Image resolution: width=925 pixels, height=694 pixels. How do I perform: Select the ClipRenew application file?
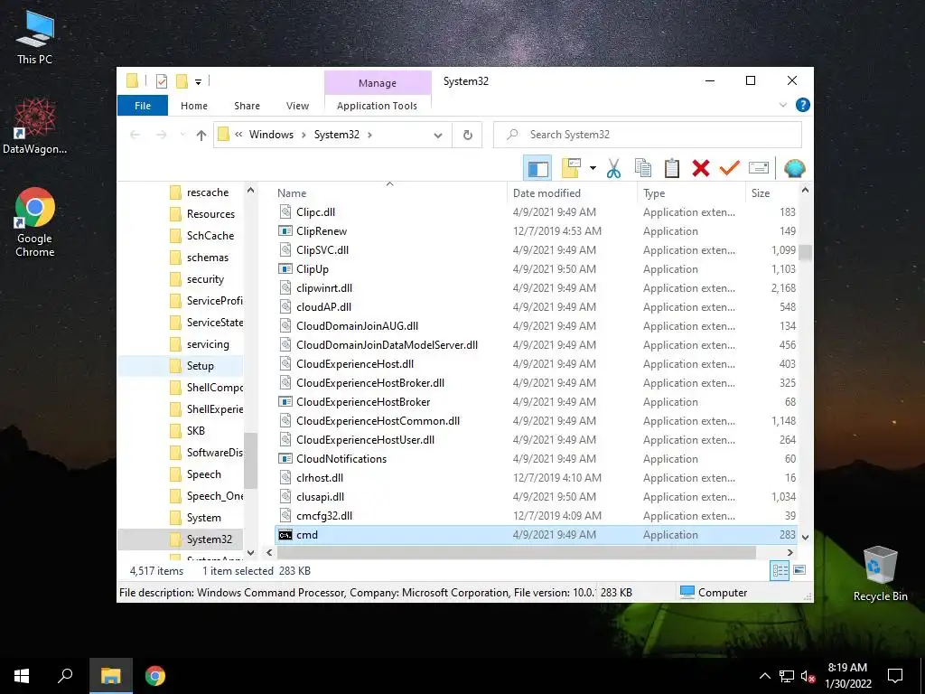537,231
